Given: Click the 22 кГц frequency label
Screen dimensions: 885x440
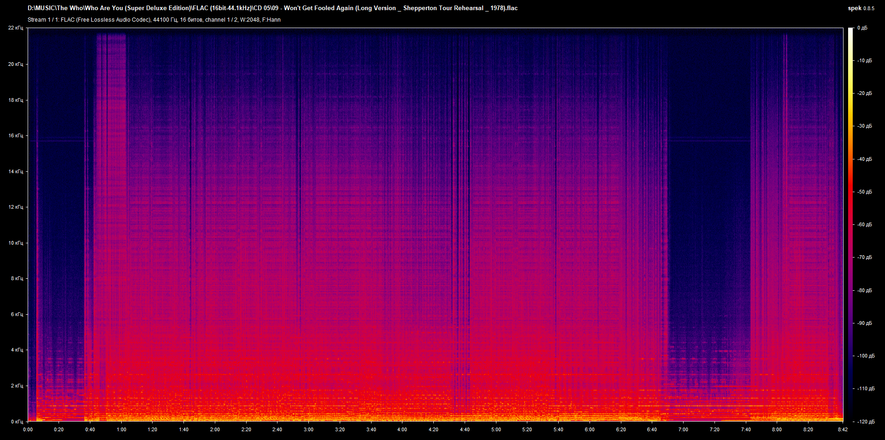Looking at the screenshot, I should pos(16,28).
